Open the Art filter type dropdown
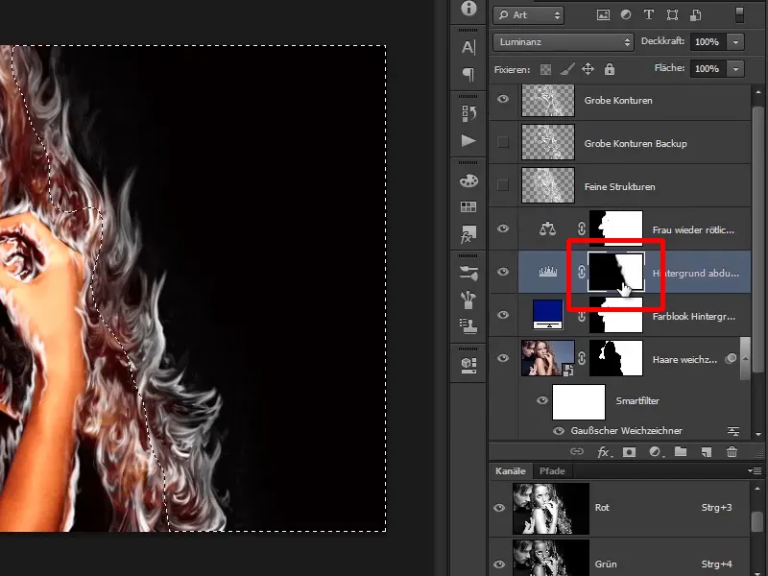This screenshot has height=576, width=768. point(529,15)
